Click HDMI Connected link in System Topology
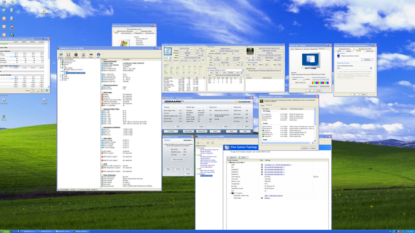Screen dimensions: 415x233 point(278,165)
